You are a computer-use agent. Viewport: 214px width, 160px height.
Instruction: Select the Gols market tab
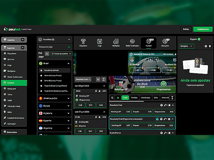tap(156, 97)
